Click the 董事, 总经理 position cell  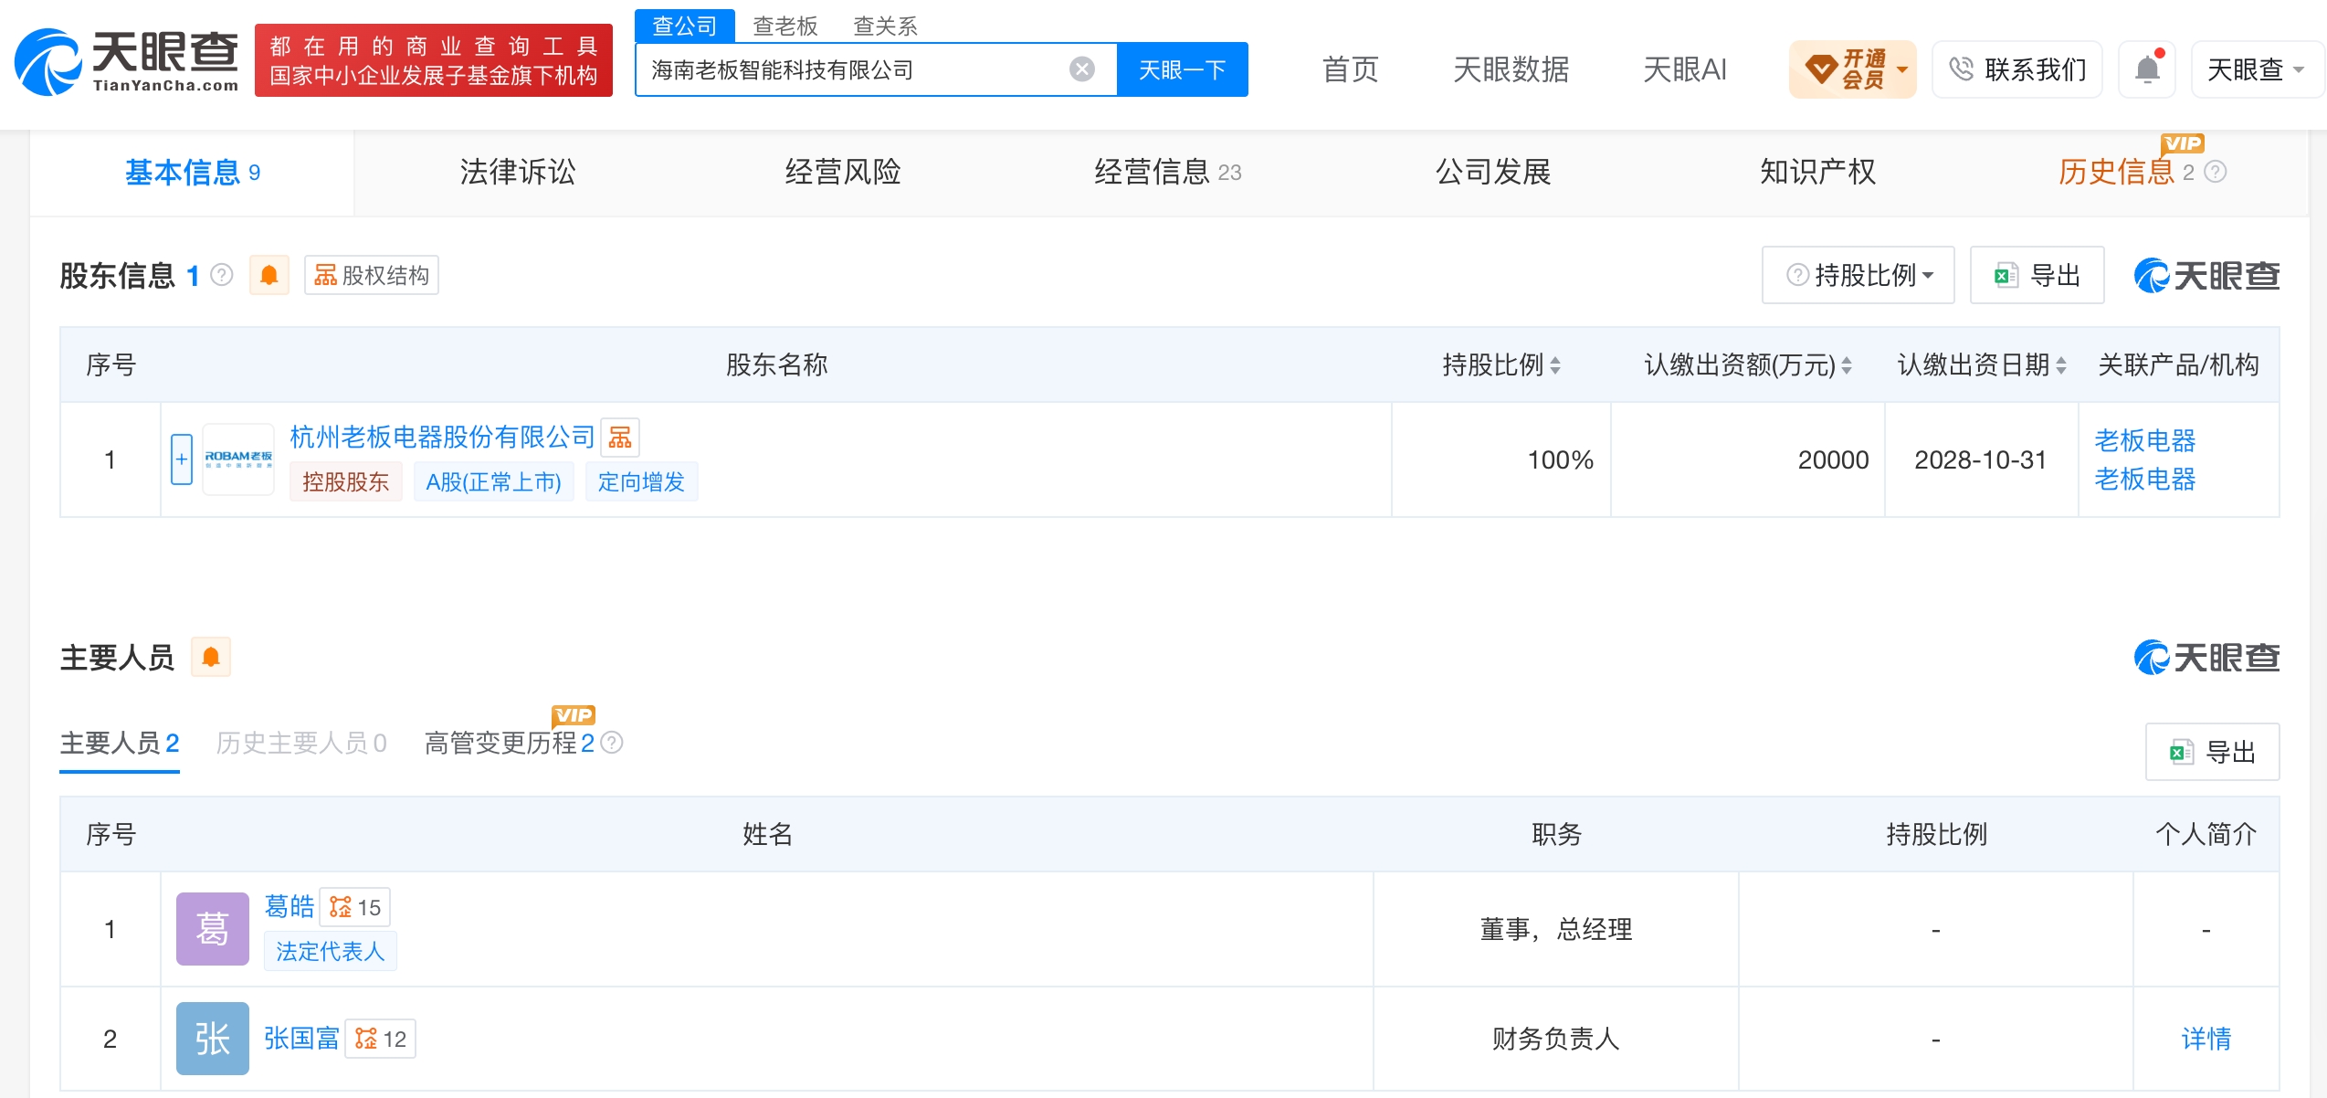pyautogui.click(x=1556, y=929)
